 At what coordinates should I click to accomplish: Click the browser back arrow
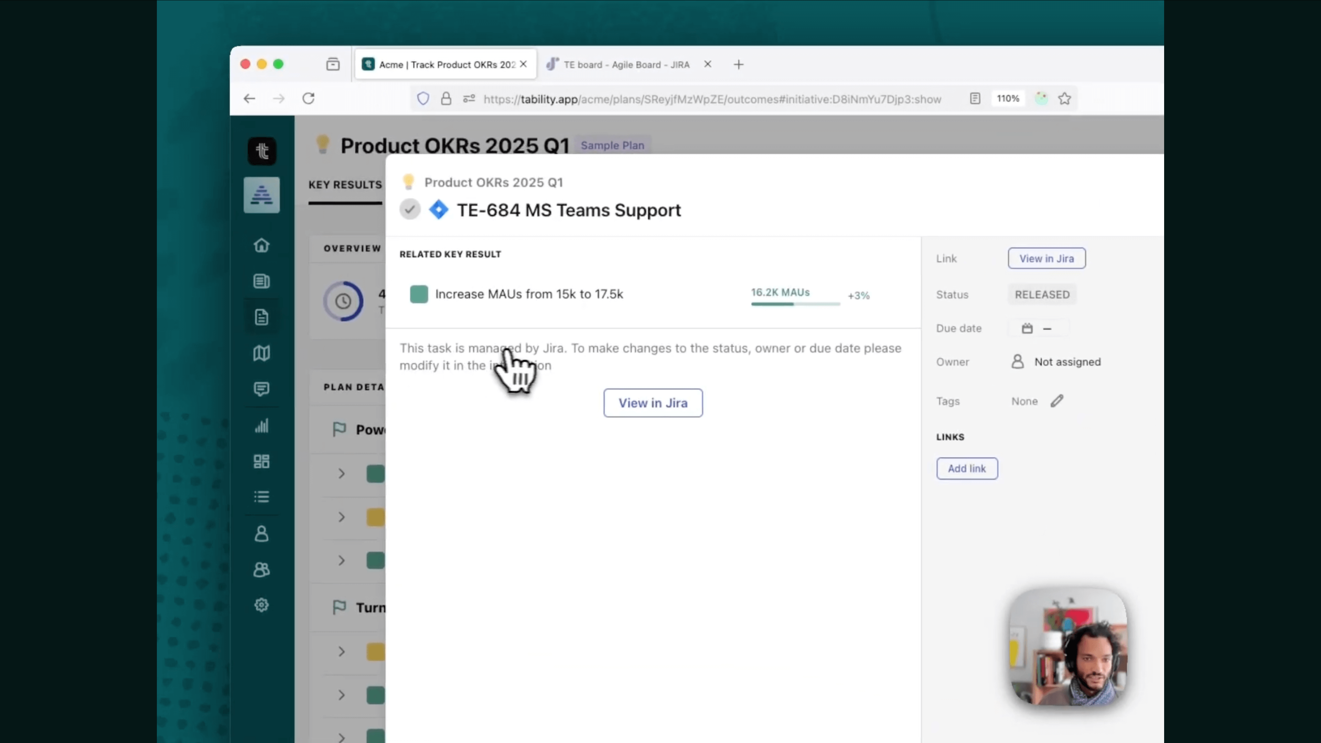(249, 98)
